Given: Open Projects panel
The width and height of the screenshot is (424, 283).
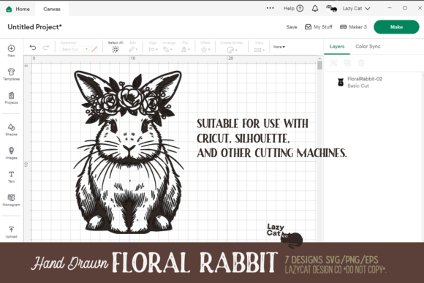Looking at the screenshot, I should 11,98.
